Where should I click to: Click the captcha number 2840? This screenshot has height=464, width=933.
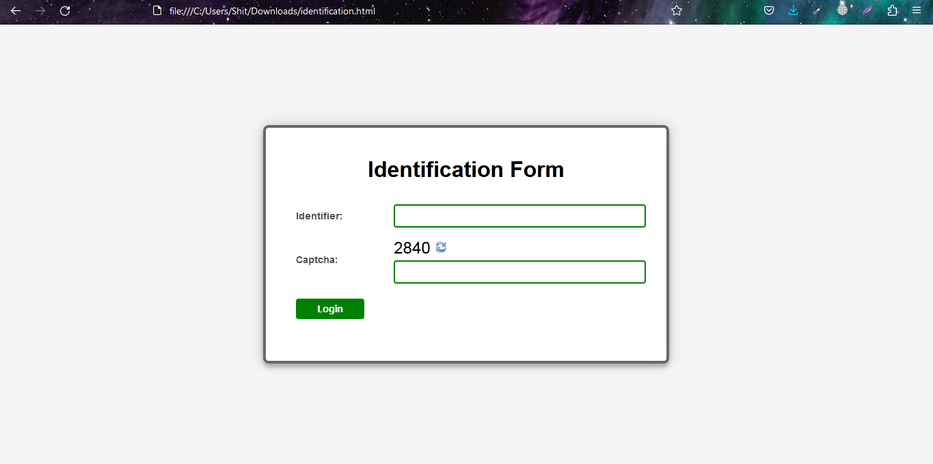[x=411, y=248]
